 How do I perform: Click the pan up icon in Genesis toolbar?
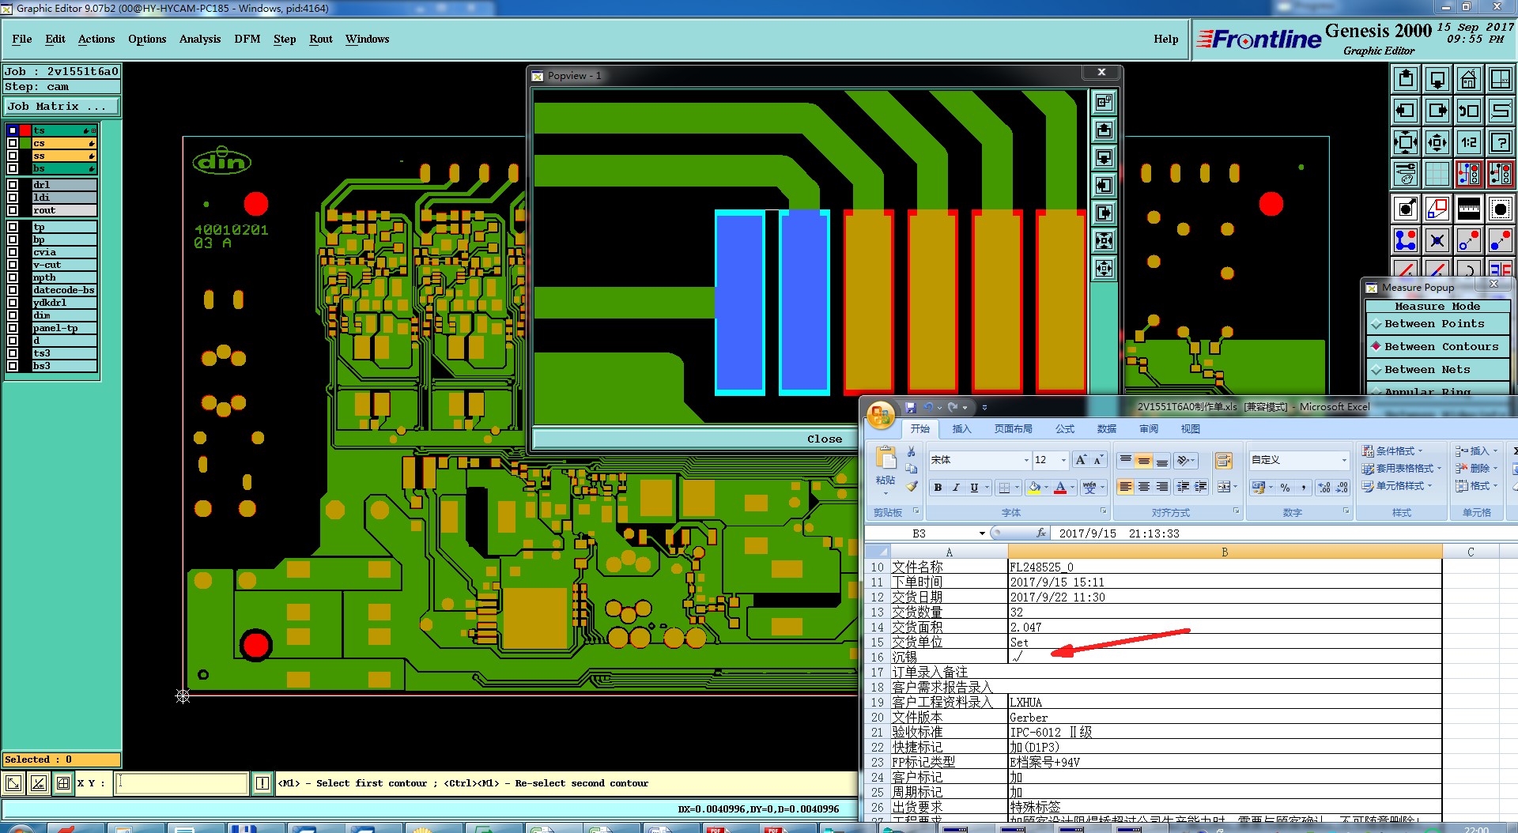[1406, 79]
